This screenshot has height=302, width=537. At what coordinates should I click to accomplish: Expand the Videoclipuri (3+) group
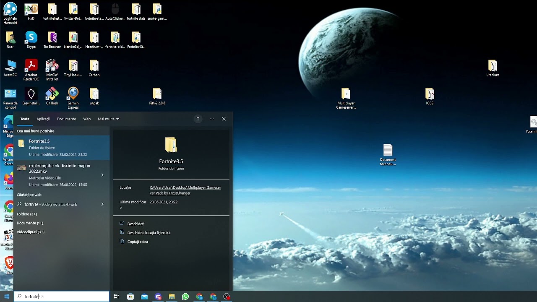coord(31,232)
